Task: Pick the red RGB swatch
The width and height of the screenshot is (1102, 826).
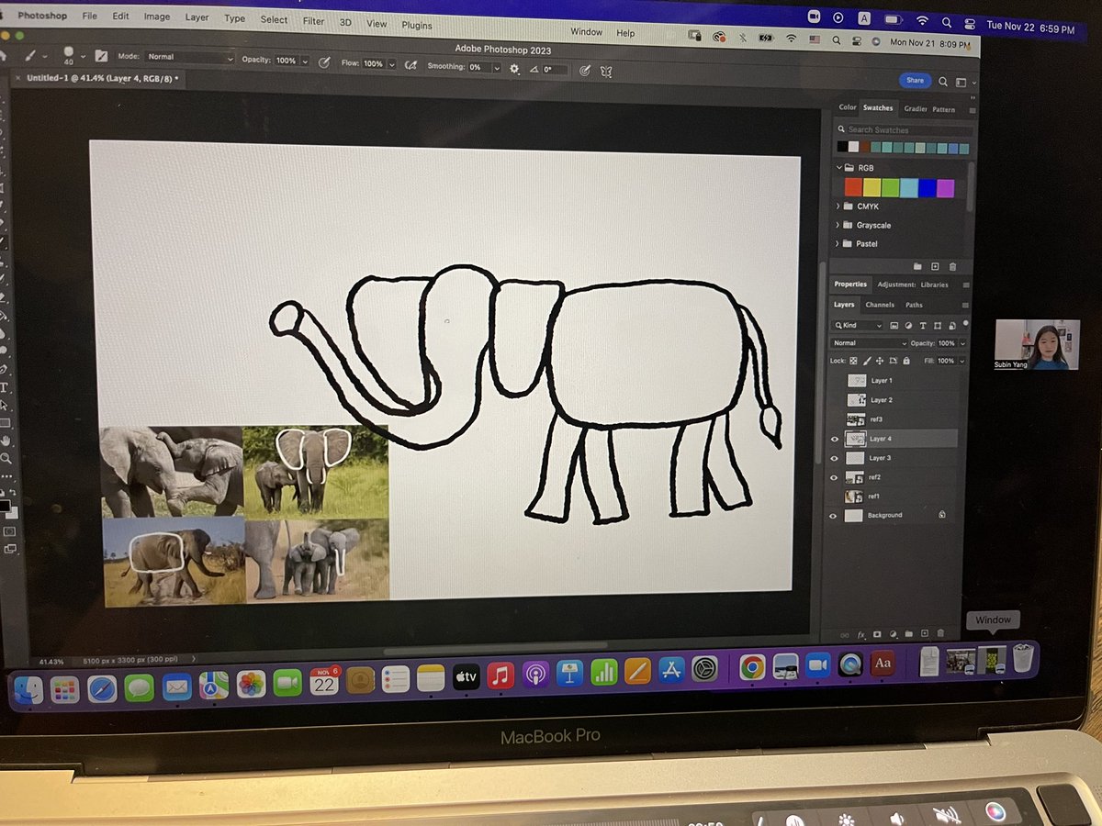Action: 853,187
